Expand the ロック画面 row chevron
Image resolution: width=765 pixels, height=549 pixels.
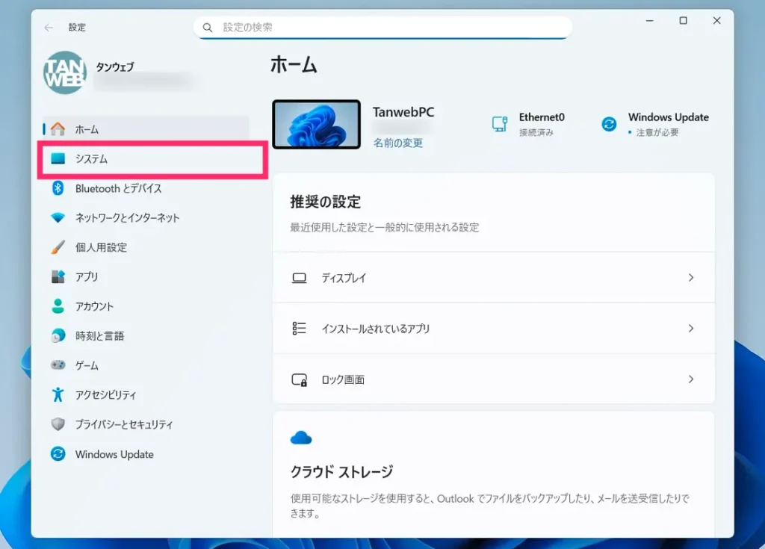pyautogui.click(x=690, y=379)
